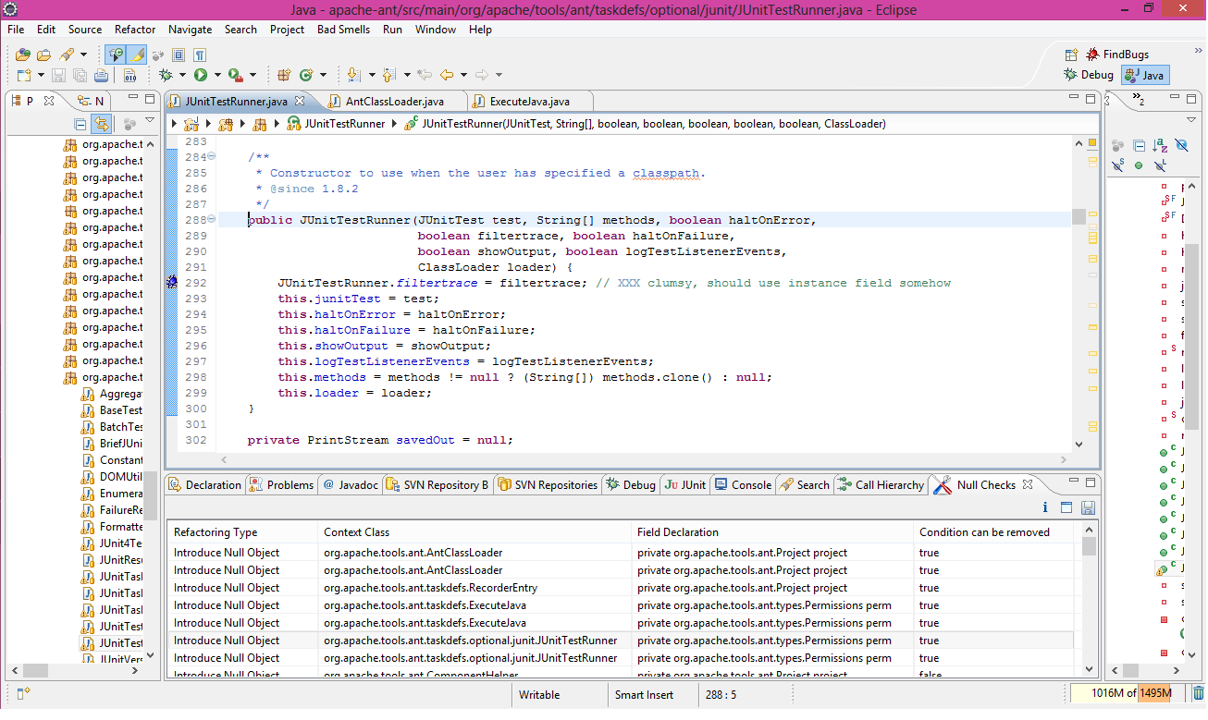The image size is (1208, 720).
Task: Click the Search flashlight toolbar icon
Action: (x=67, y=55)
